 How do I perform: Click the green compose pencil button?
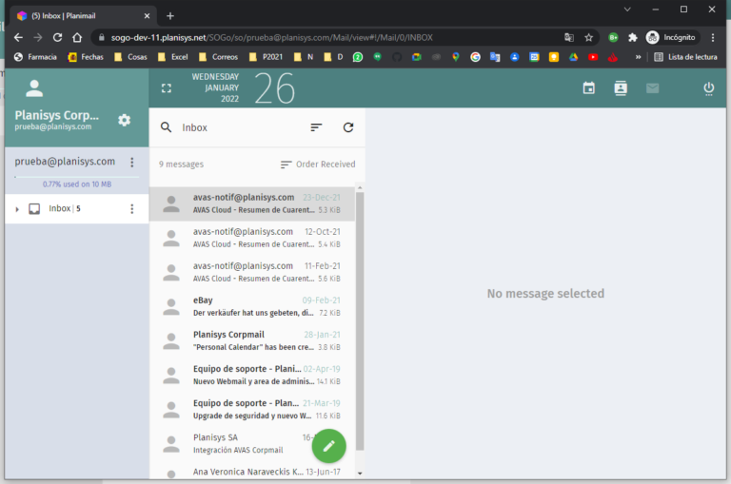click(x=328, y=445)
